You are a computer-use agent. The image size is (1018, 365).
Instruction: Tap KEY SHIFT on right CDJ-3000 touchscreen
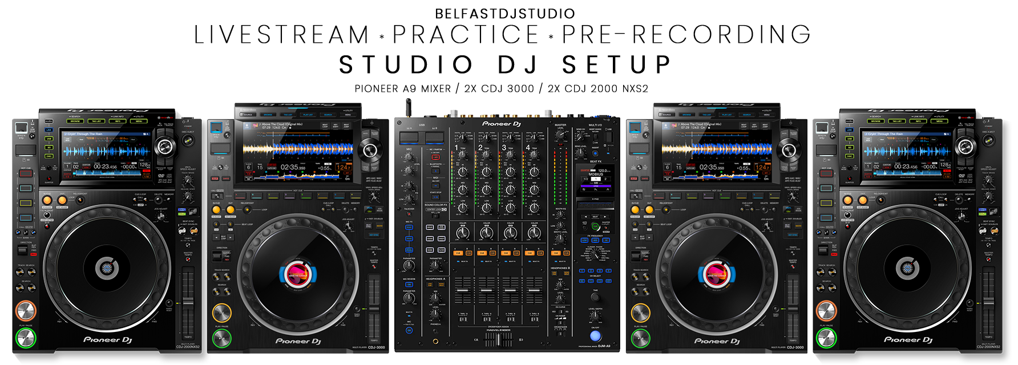click(754, 125)
